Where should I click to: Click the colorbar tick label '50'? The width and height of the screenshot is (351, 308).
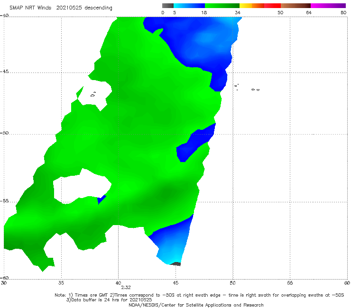click(280, 12)
